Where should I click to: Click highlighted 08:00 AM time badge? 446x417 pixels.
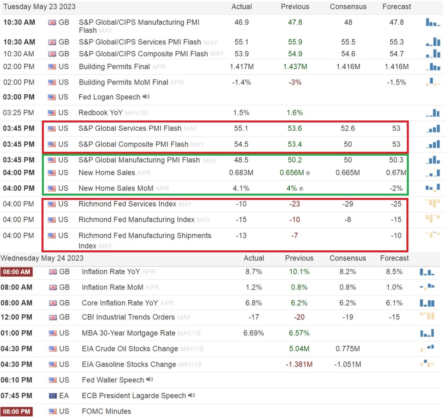[x=16, y=272]
